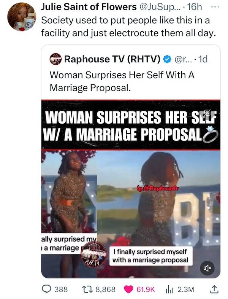Click the 8,868 retweet count

click(105, 289)
